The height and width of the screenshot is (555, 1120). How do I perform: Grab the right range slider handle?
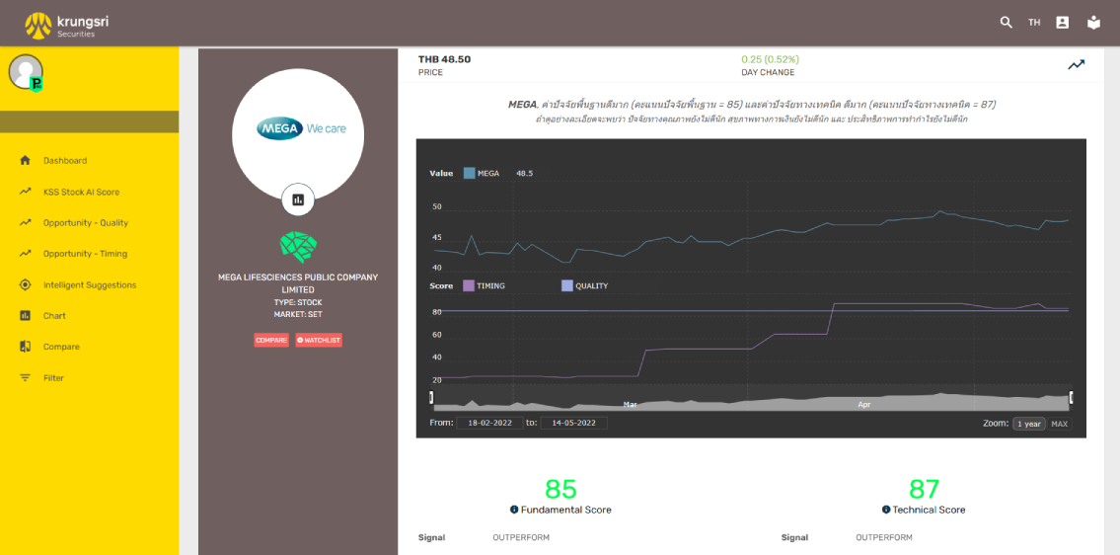pos(1071,397)
